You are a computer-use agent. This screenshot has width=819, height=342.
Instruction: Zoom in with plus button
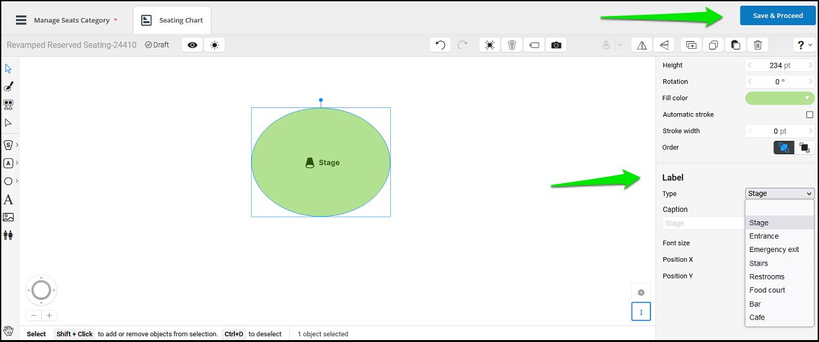coord(49,315)
